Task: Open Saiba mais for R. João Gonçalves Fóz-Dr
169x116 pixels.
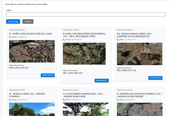Action: [48, 75]
